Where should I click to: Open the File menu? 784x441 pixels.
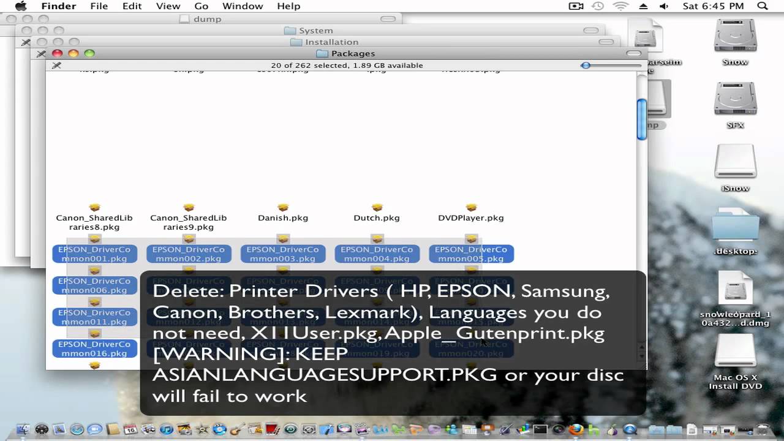coord(99,6)
